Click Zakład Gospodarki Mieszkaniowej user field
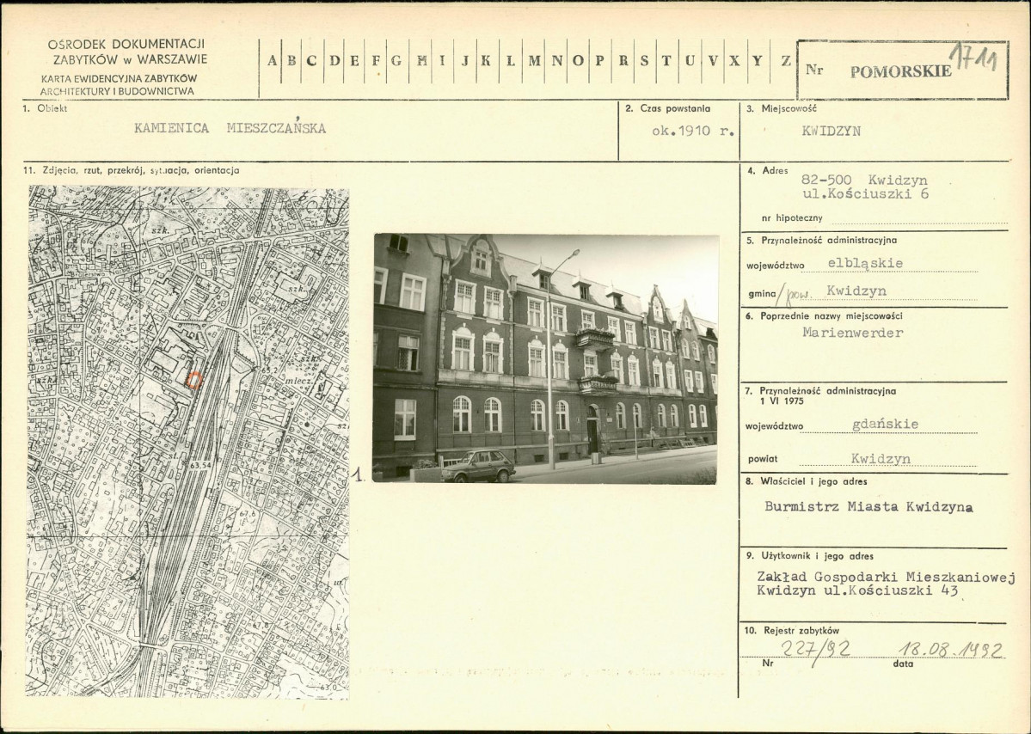The height and width of the screenshot is (734, 1031). [x=886, y=584]
